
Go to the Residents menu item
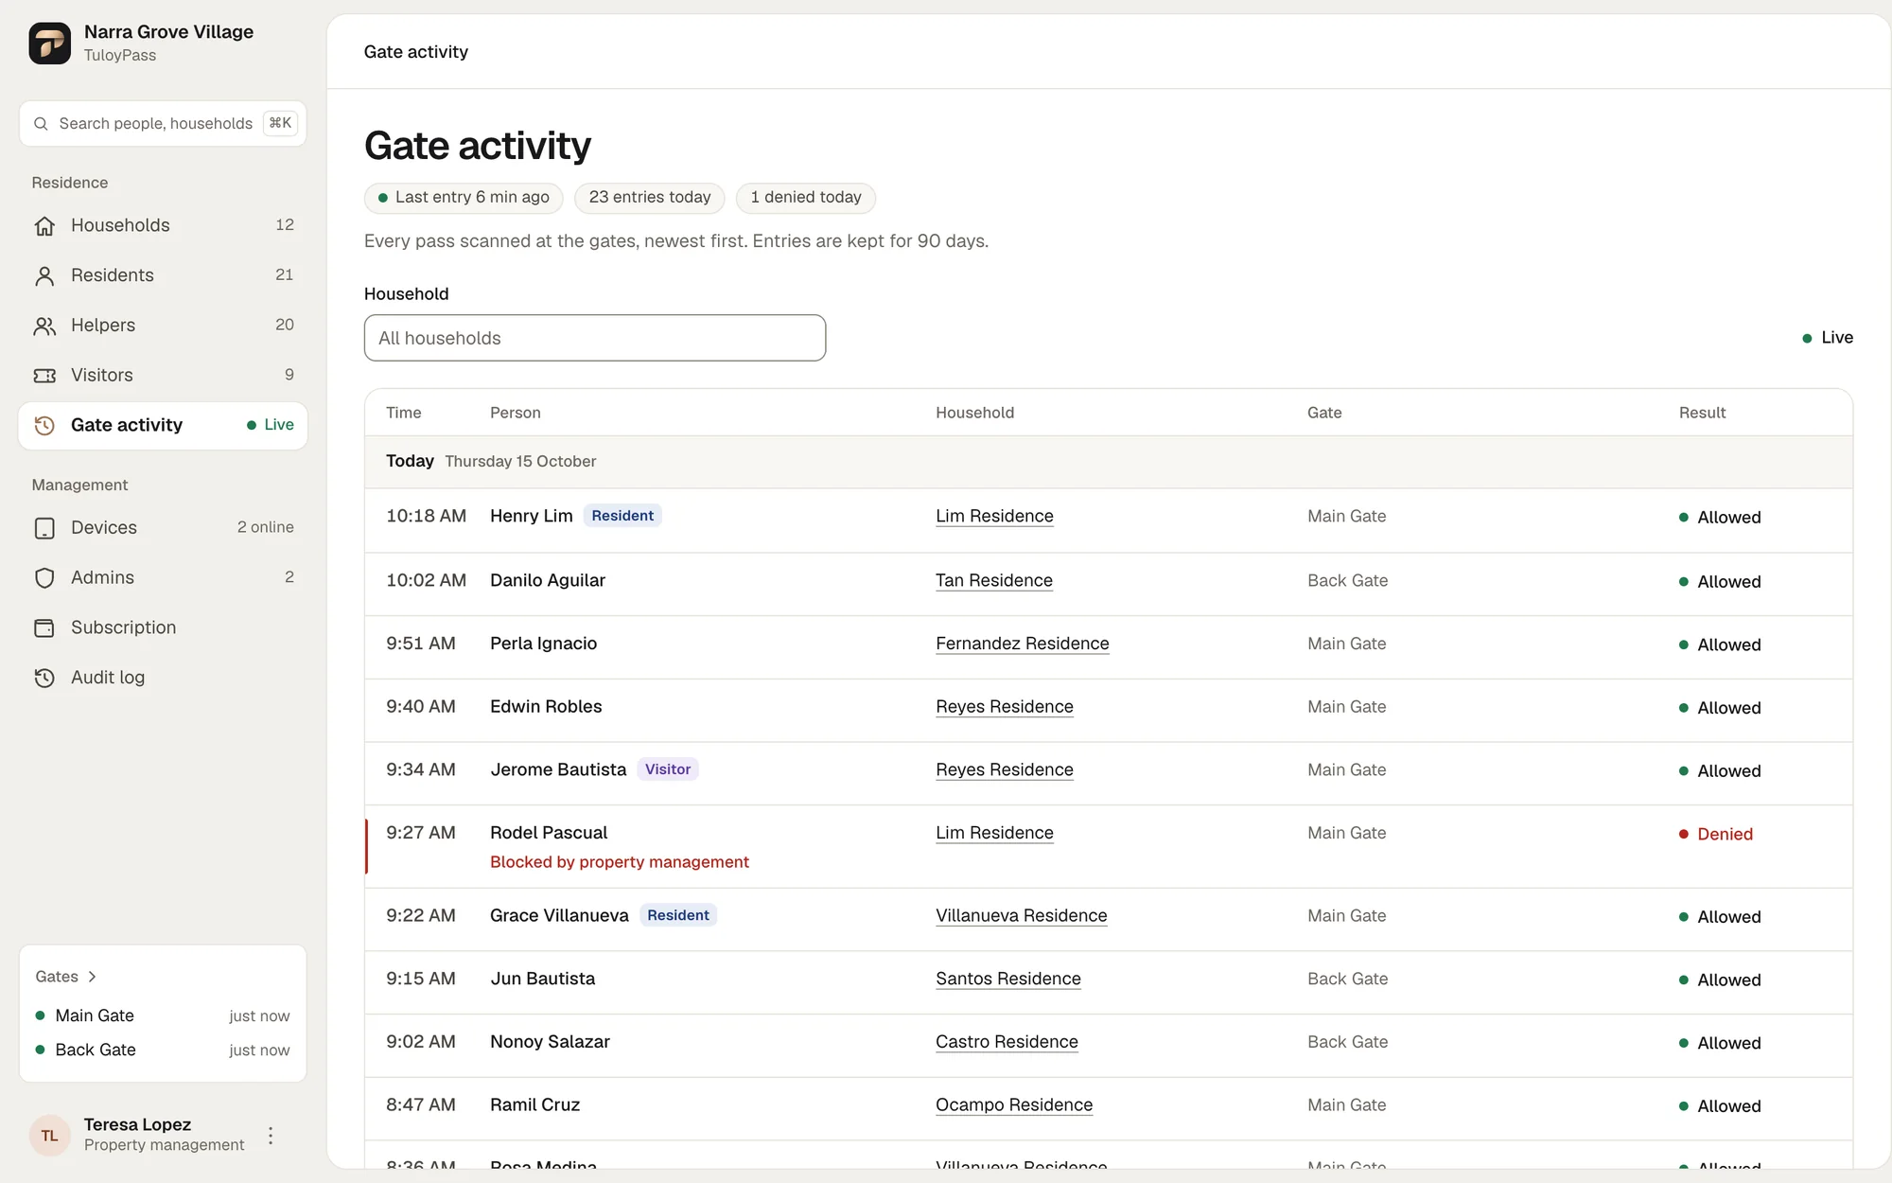point(163,275)
